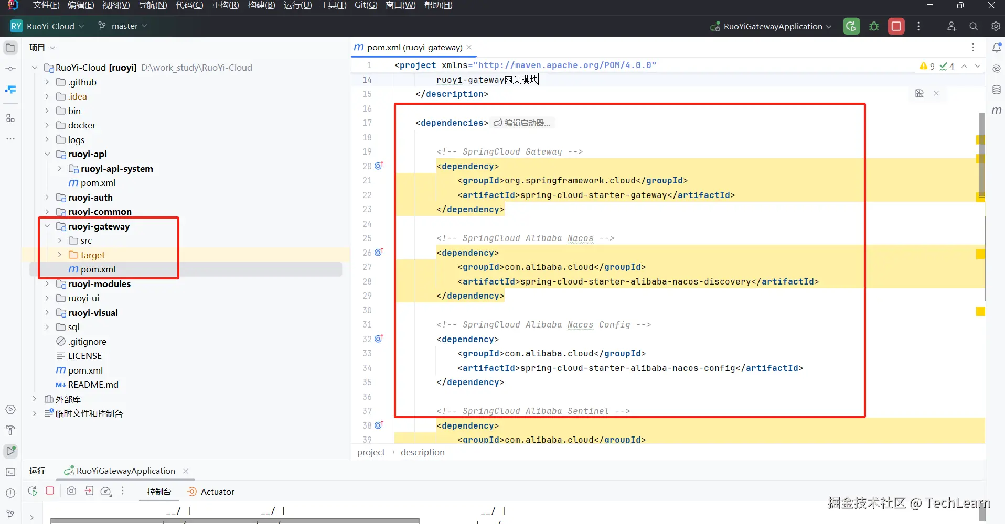Open the editor tab options menu
The image size is (1005, 524).
[973, 47]
